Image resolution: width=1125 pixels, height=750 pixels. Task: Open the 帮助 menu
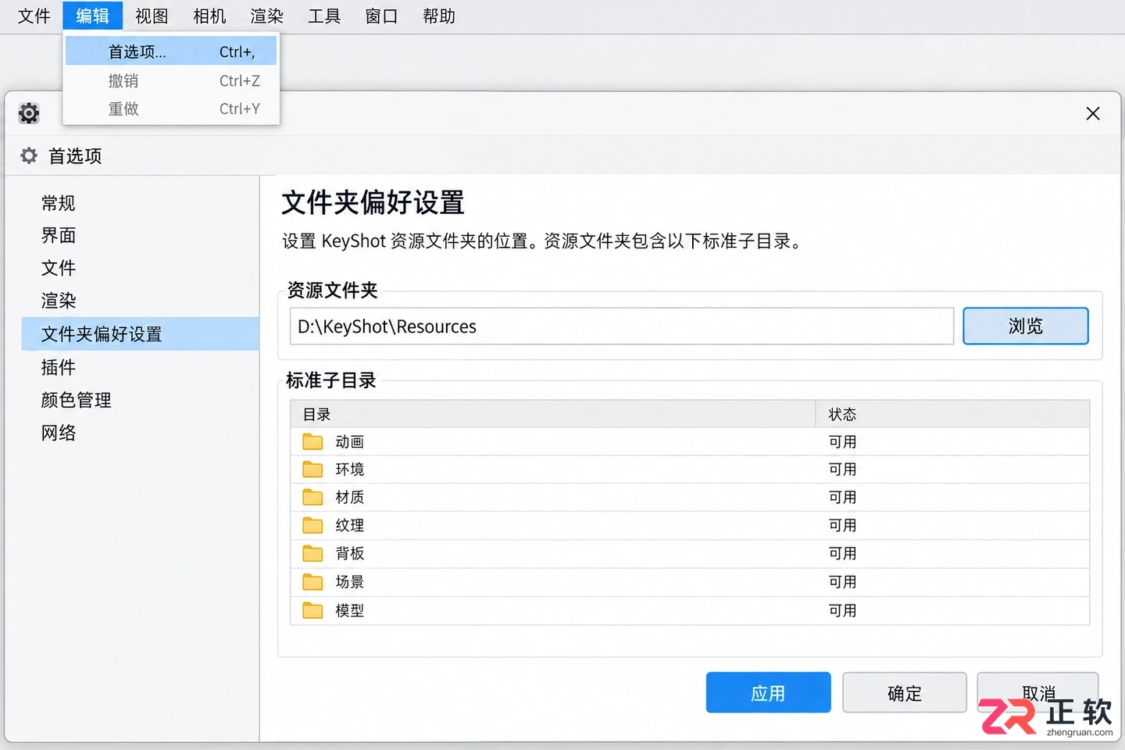coord(439,16)
